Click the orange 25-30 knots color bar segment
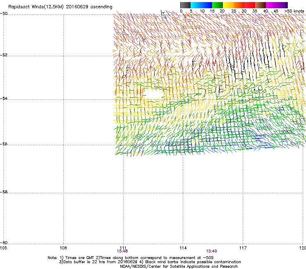 (239, 5)
